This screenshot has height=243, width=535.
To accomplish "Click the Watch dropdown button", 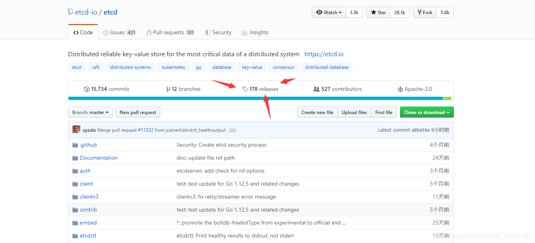I will (x=329, y=13).
